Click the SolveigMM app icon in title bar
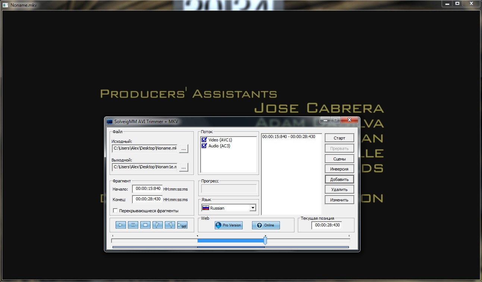The height and width of the screenshot is (282, 482). [110, 121]
